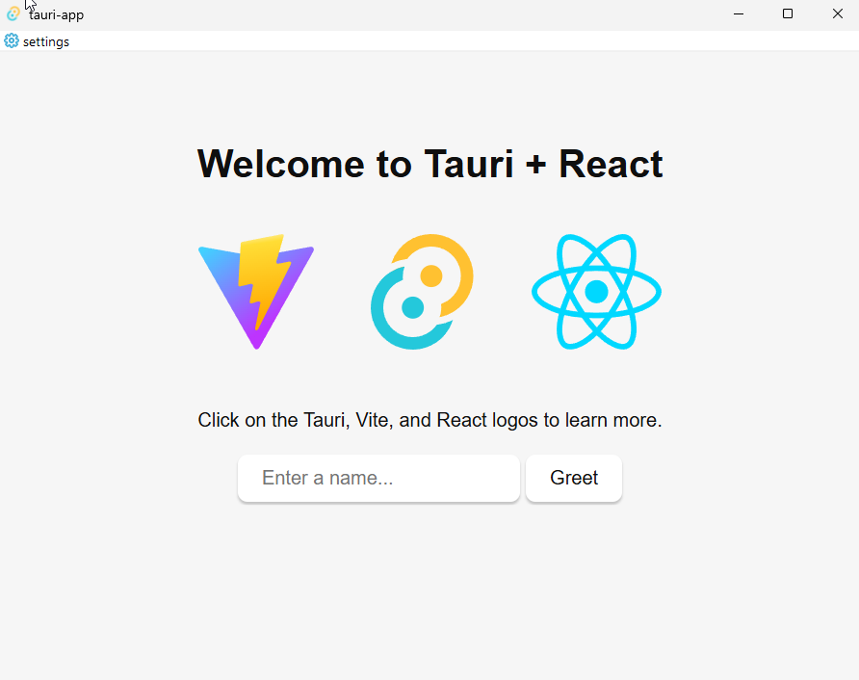Screen dimensions: 859x680
Task: Click the tauri-app title text
Action: tap(57, 14)
